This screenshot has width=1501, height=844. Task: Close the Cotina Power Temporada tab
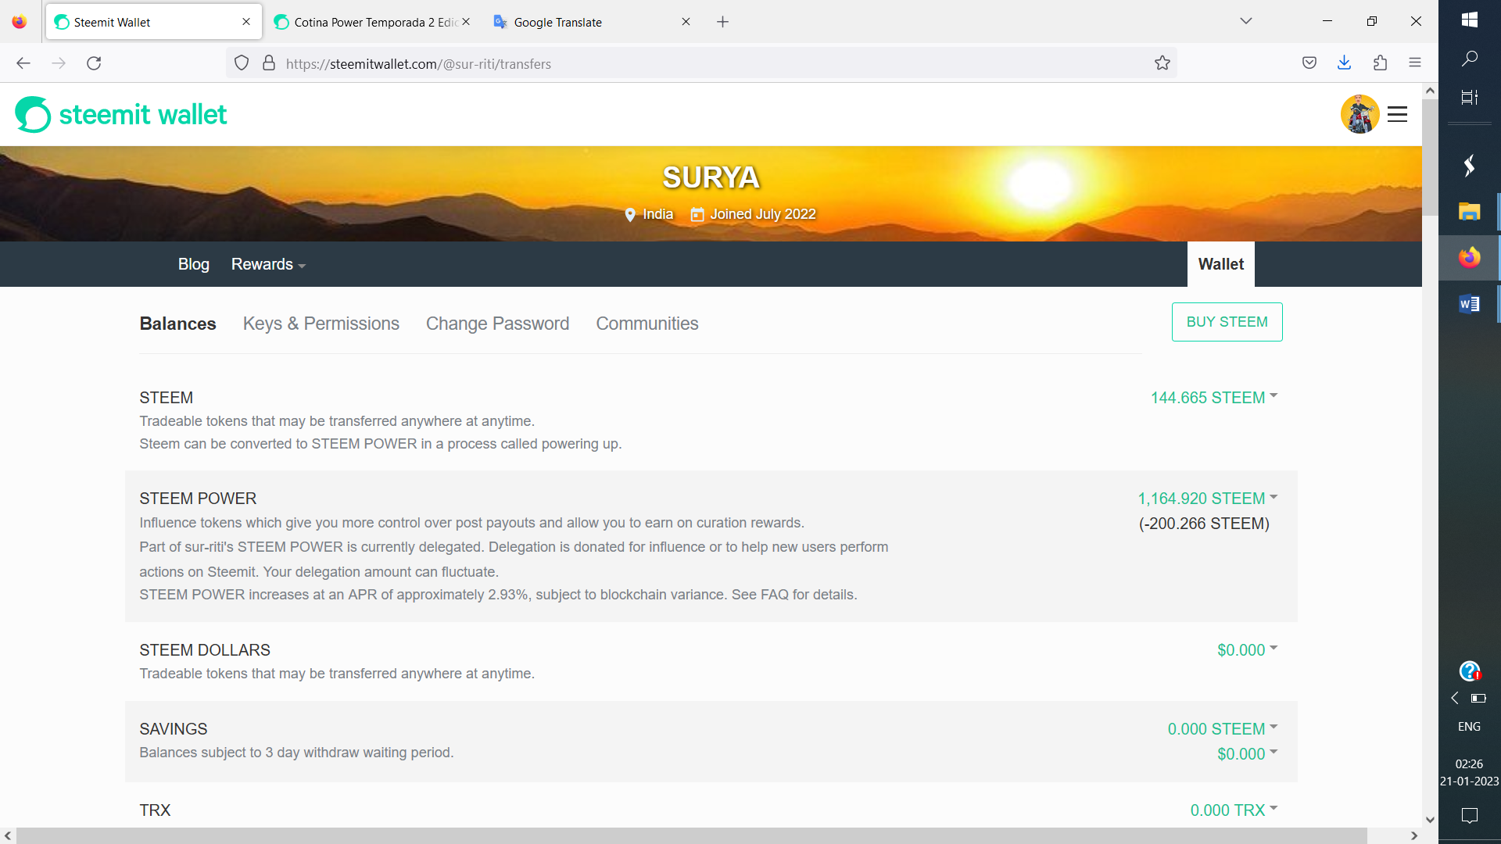[x=466, y=22]
